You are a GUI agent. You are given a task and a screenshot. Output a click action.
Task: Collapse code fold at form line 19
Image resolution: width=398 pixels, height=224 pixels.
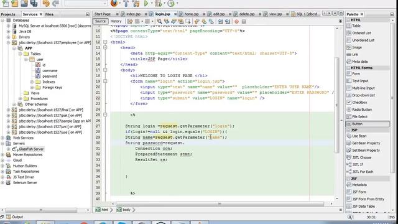pyautogui.click(x=105, y=82)
